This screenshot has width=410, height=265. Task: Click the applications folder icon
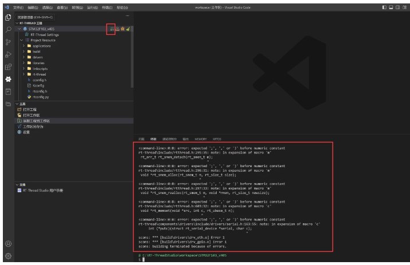pos(29,46)
